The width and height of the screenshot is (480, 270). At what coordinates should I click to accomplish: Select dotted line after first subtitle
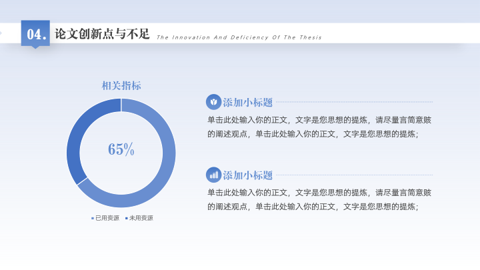coord(354,102)
